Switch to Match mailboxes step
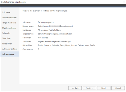Viewport: 126px width, 92px height. (9, 28)
